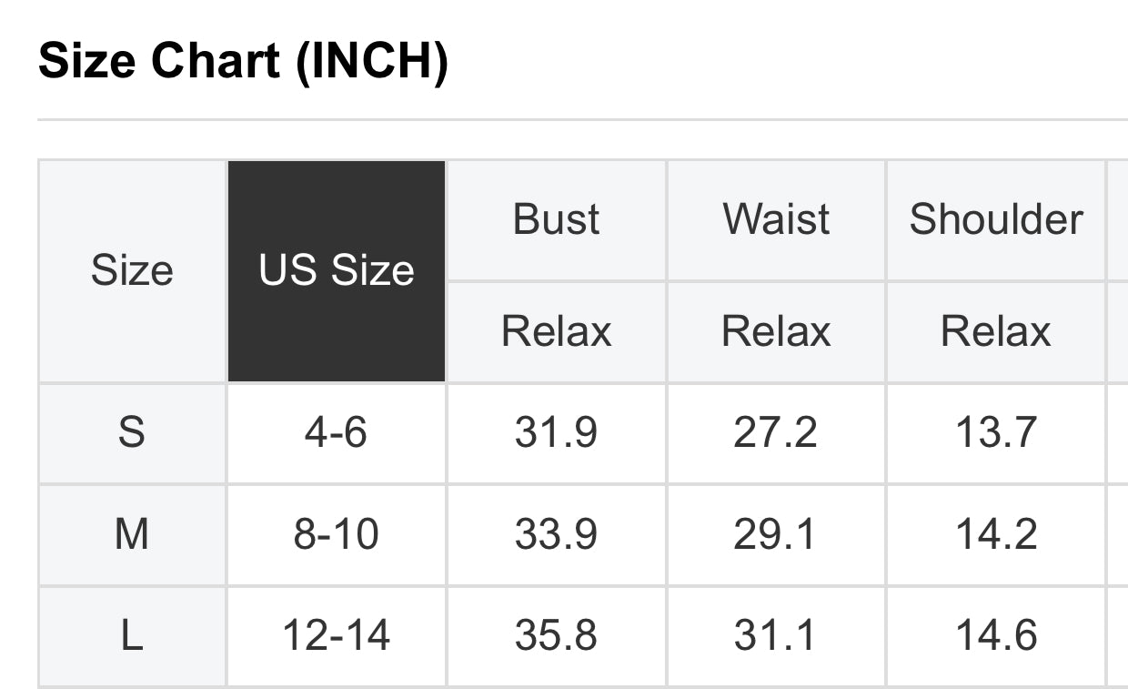Select the S size row label
This screenshot has width=1128, height=689.
(132, 432)
